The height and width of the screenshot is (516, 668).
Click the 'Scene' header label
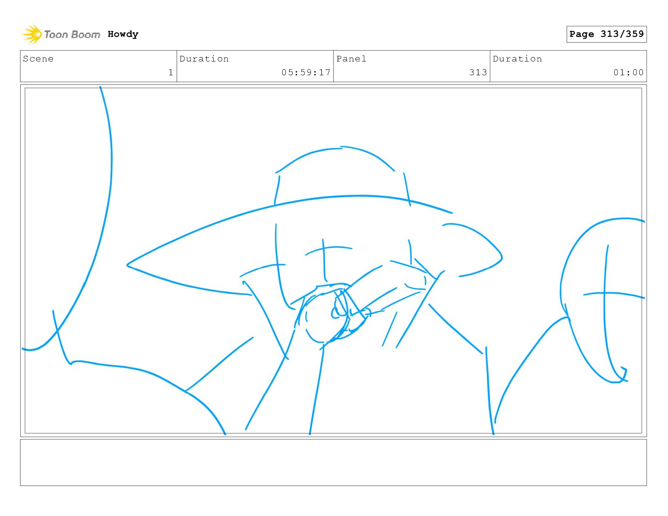coord(38,59)
